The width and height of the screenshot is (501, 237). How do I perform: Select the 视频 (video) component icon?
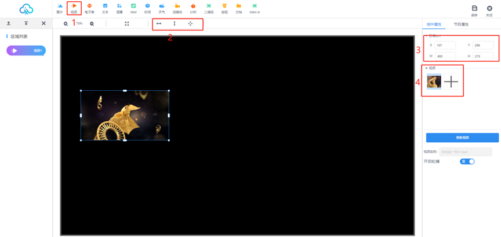(x=74, y=8)
